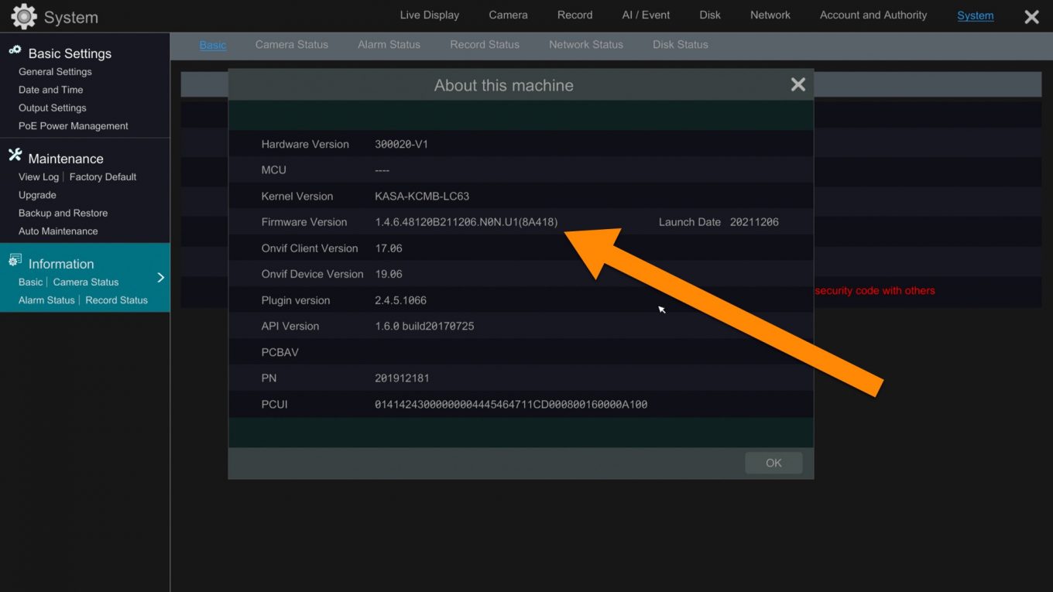Close the About this machine dialog
Viewport: 1053px width, 592px height.
click(798, 84)
